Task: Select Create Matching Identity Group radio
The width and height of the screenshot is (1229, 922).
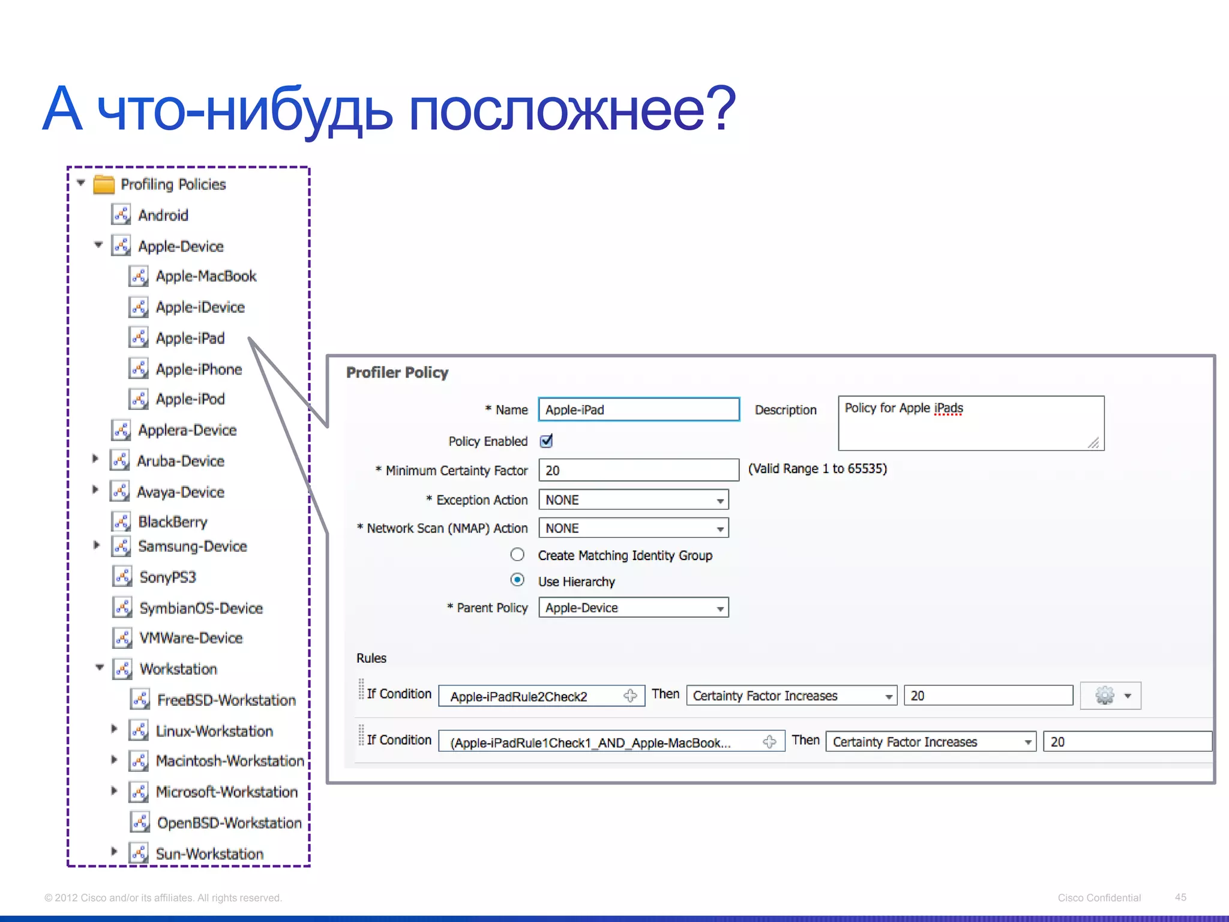Action: tap(517, 555)
